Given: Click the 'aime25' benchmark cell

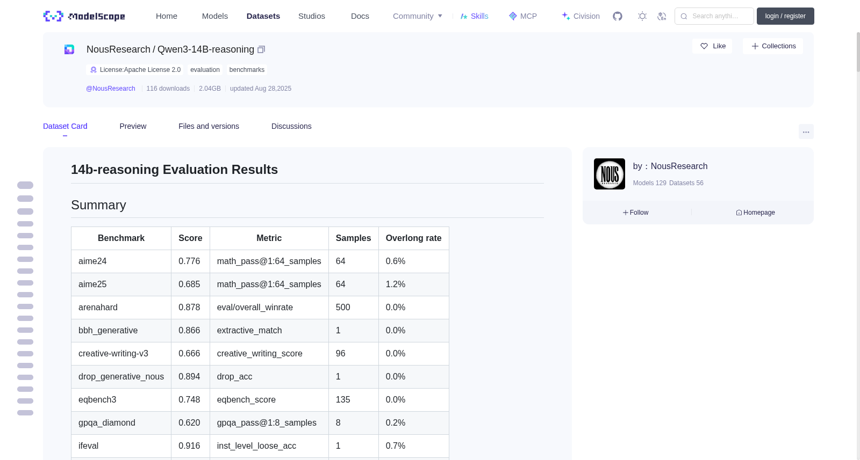Looking at the screenshot, I should click(x=121, y=284).
